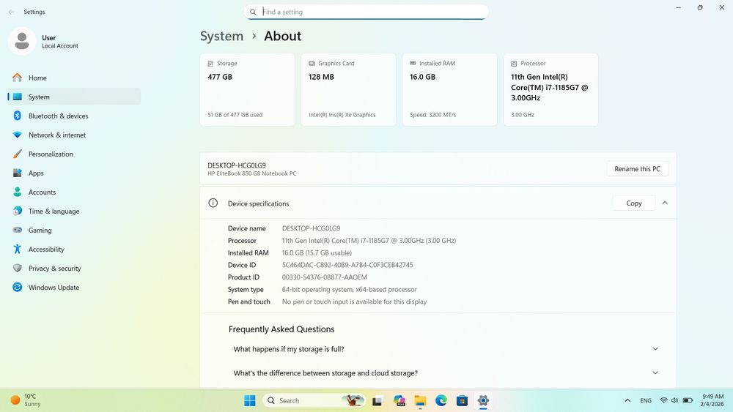Open Wi-Fi network tray icon
This screenshot has height=412, width=733.
663,400
